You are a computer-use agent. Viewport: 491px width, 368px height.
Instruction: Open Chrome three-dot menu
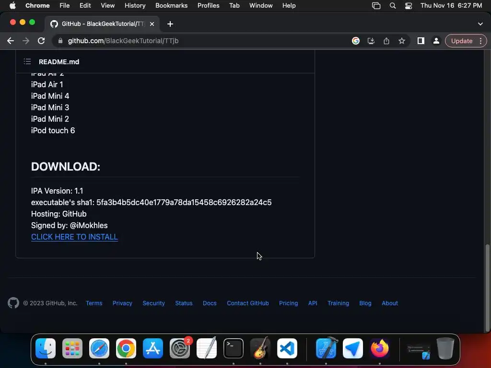[480, 41]
